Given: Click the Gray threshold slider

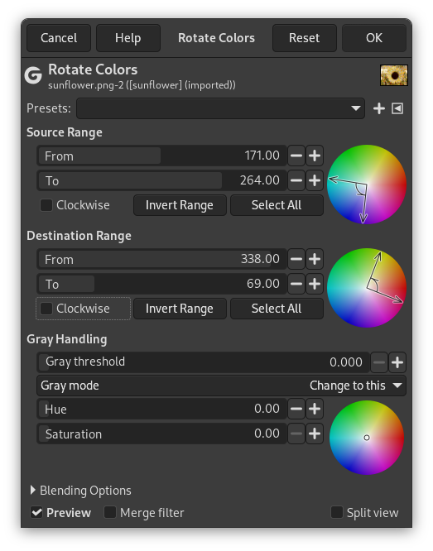Looking at the screenshot, I should click(x=204, y=362).
